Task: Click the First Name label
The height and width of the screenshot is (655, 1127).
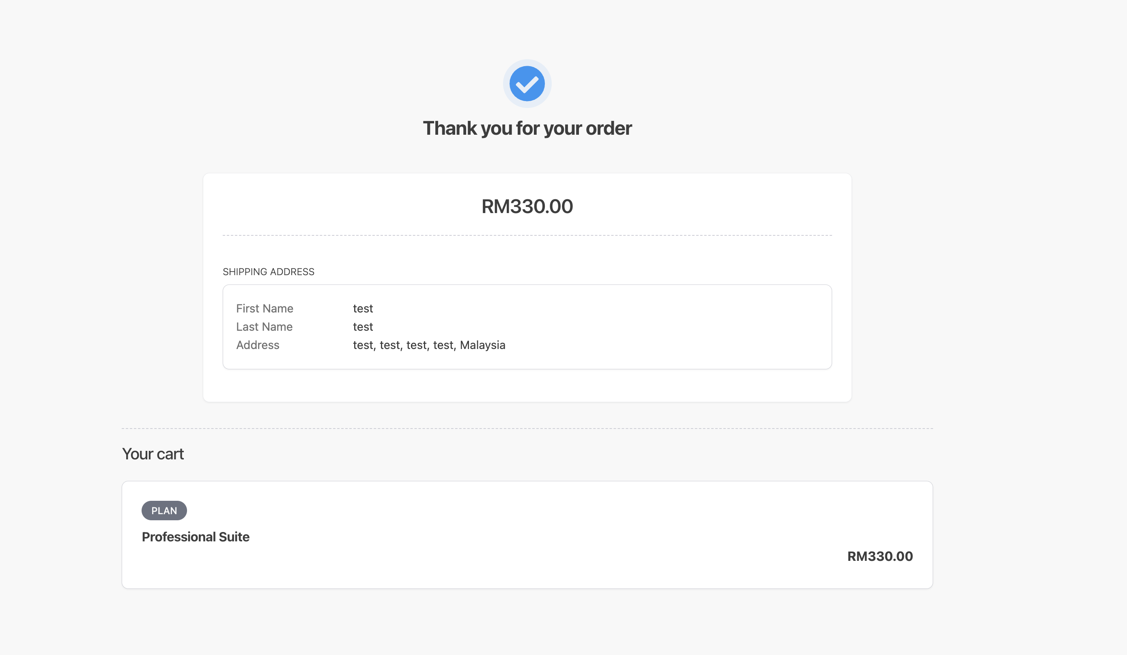Action: [265, 308]
